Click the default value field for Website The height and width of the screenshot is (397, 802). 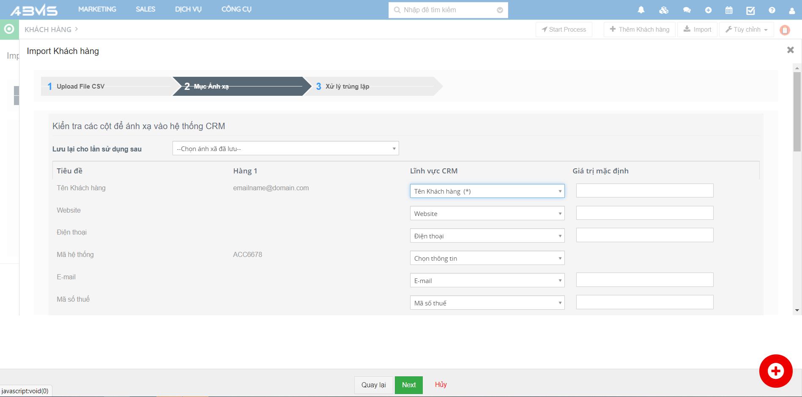click(644, 213)
